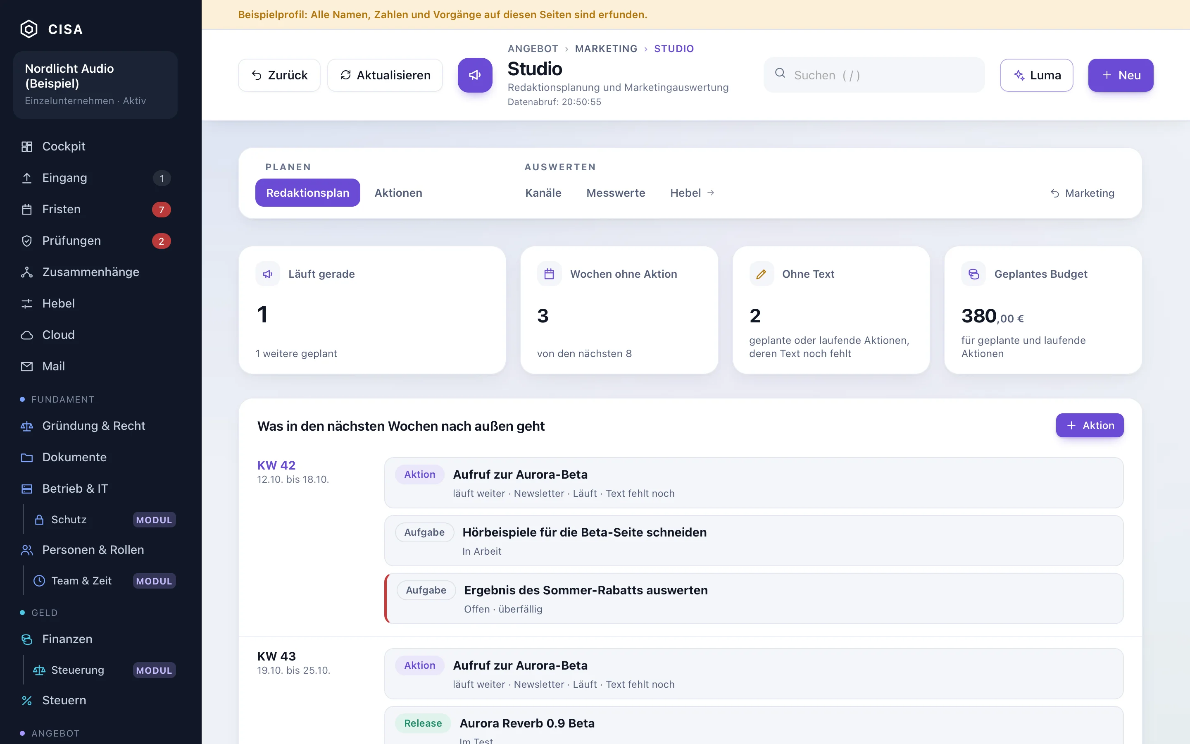This screenshot has height=744, width=1190.
Task: Click the Gründung & Recht scales icon
Action: click(x=27, y=426)
